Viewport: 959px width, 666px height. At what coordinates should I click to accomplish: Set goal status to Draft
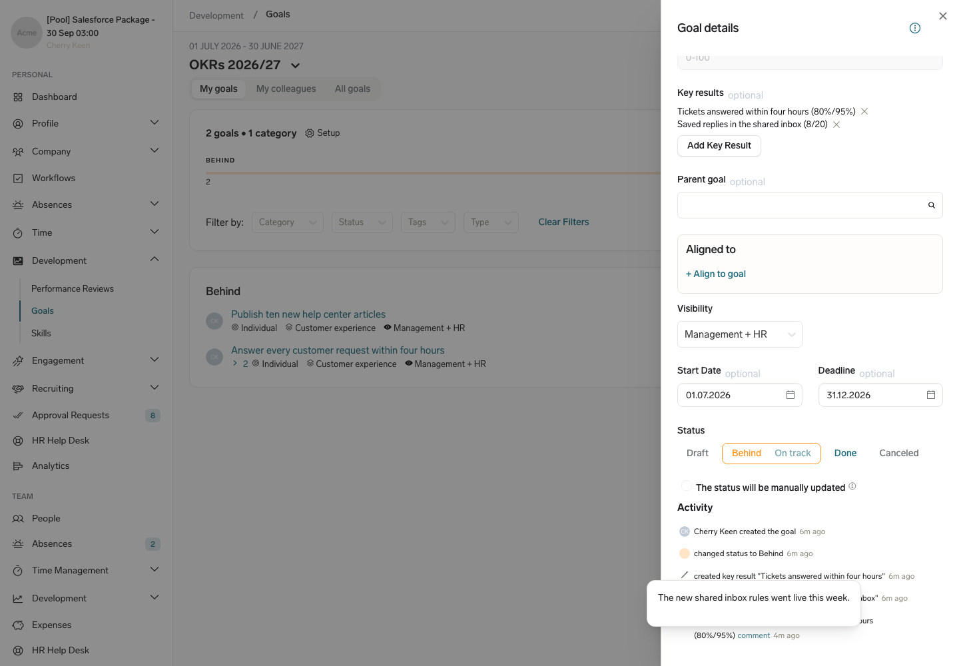[697, 454]
